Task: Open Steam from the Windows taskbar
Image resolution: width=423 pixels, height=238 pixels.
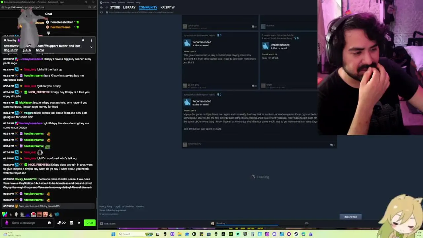Action: click(296, 234)
